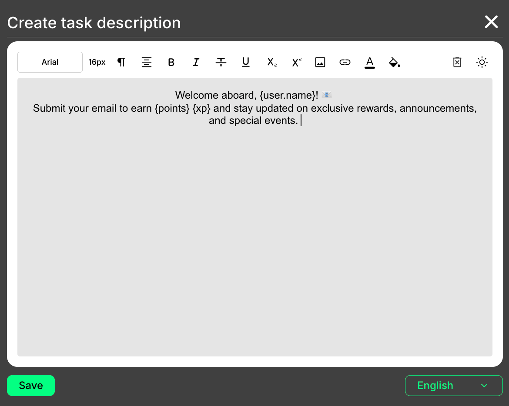Apply superscript formatting

tap(296, 62)
